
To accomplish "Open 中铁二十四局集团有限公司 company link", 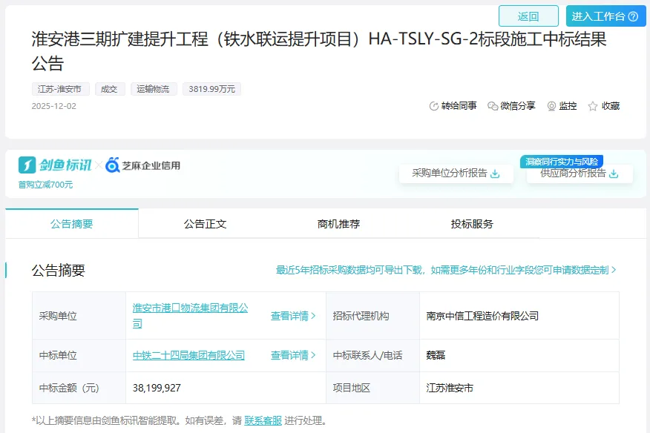I will (x=188, y=355).
